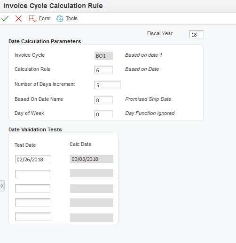The height and width of the screenshot is (243, 236).
Task: Select the second empty Test Date field
Action: click(x=32, y=174)
